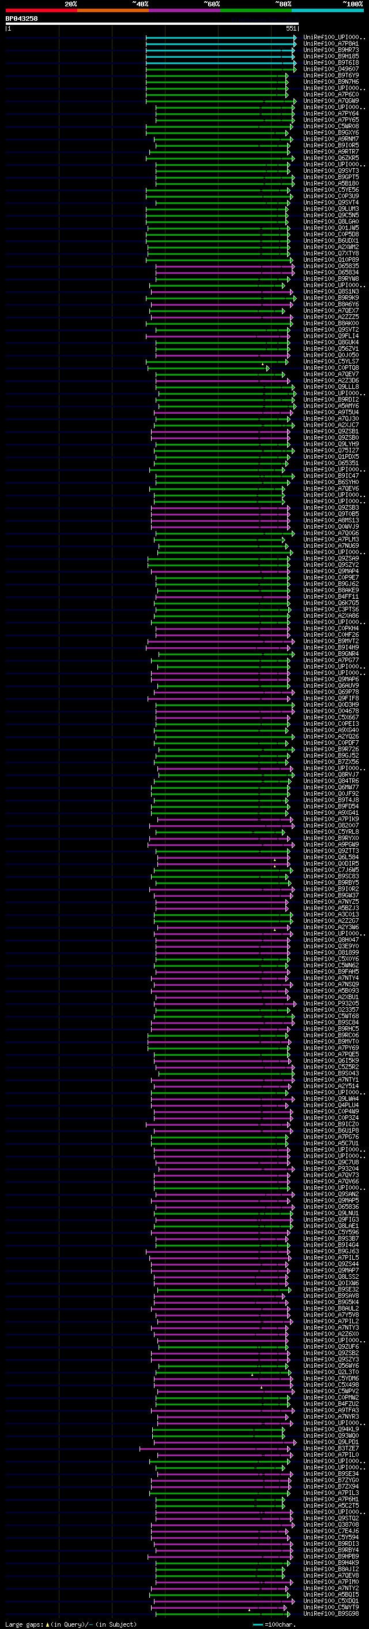
Task: Select the UniRef100_B9SG98 entry
Action: point(331,1613)
